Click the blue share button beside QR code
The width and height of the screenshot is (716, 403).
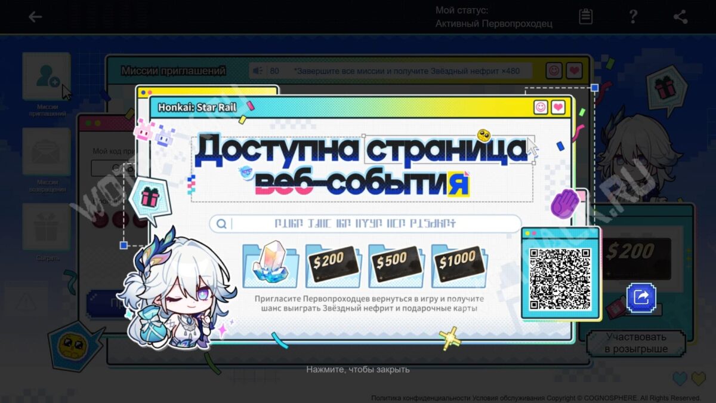pyautogui.click(x=641, y=297)
